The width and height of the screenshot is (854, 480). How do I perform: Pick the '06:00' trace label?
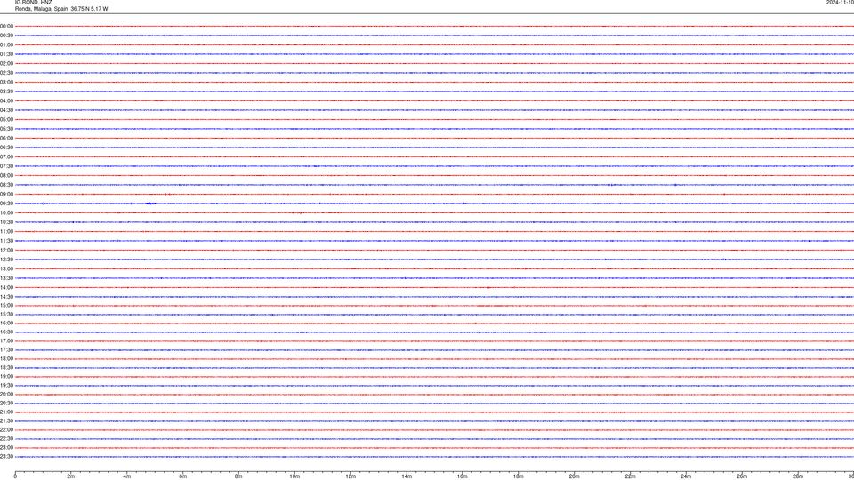[6, 139]
